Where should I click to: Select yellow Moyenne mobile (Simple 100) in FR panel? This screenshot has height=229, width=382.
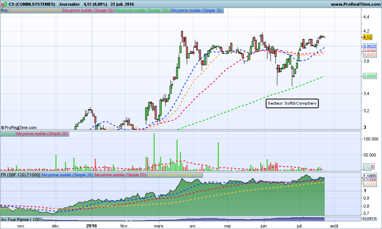pyautogui.click(x=175, y=175)
